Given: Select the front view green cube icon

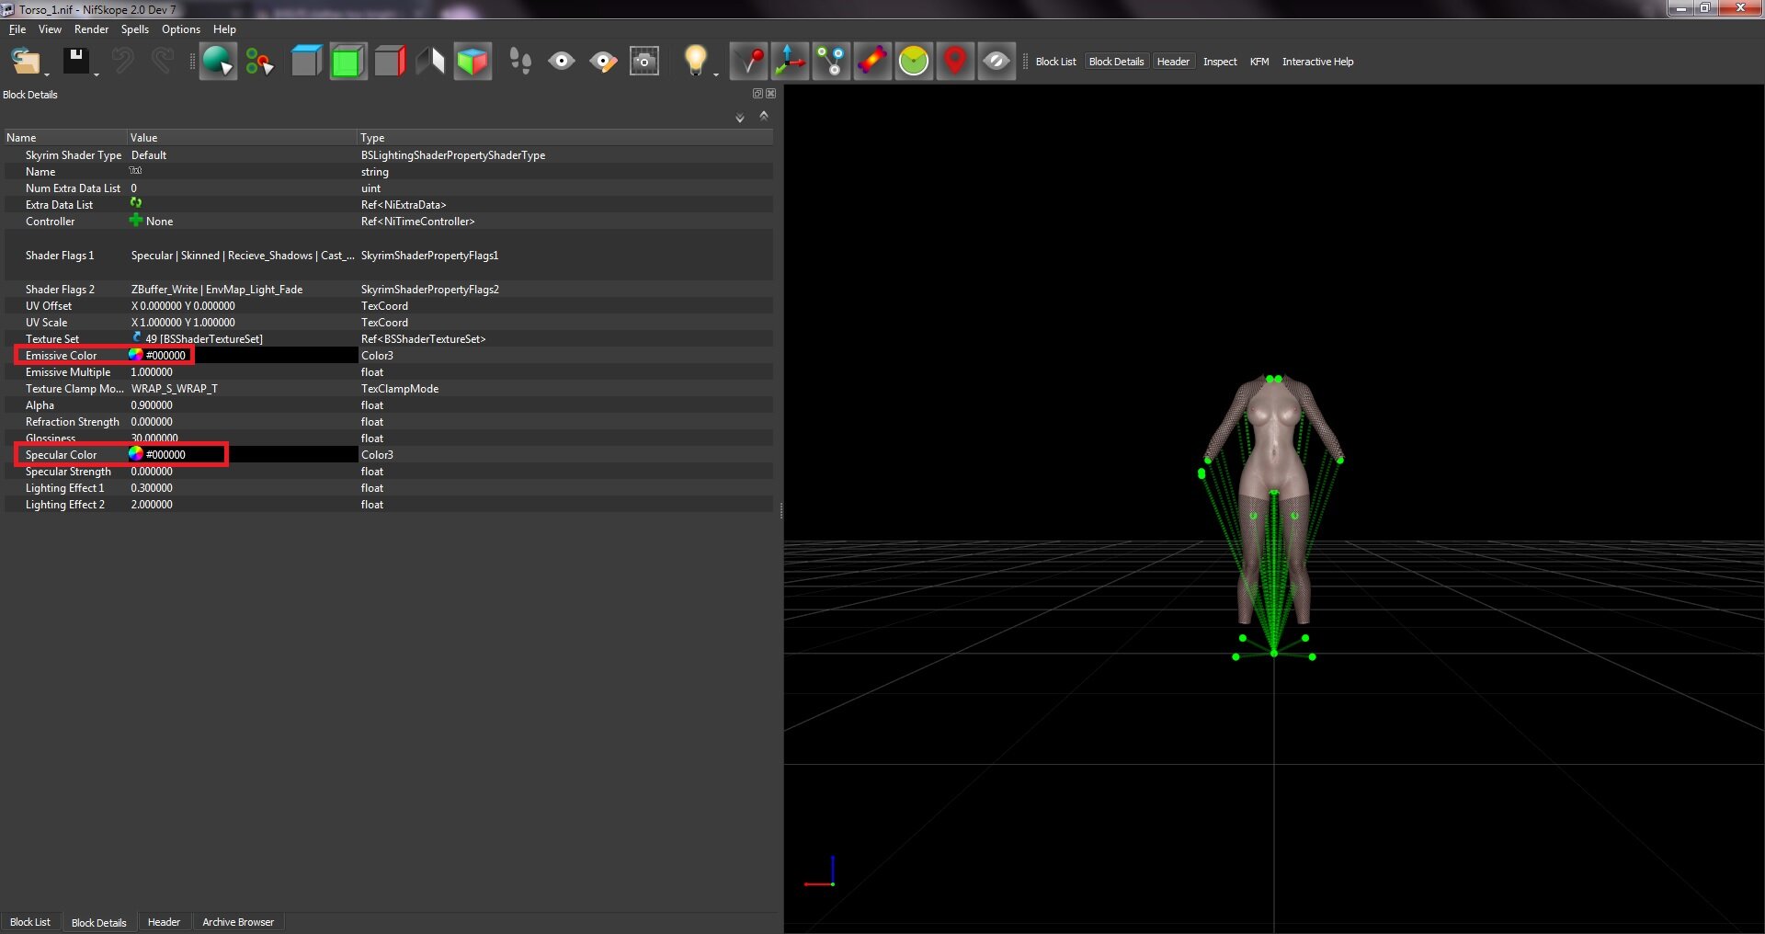Looking at the screenshot, I should tap(347, 62).
